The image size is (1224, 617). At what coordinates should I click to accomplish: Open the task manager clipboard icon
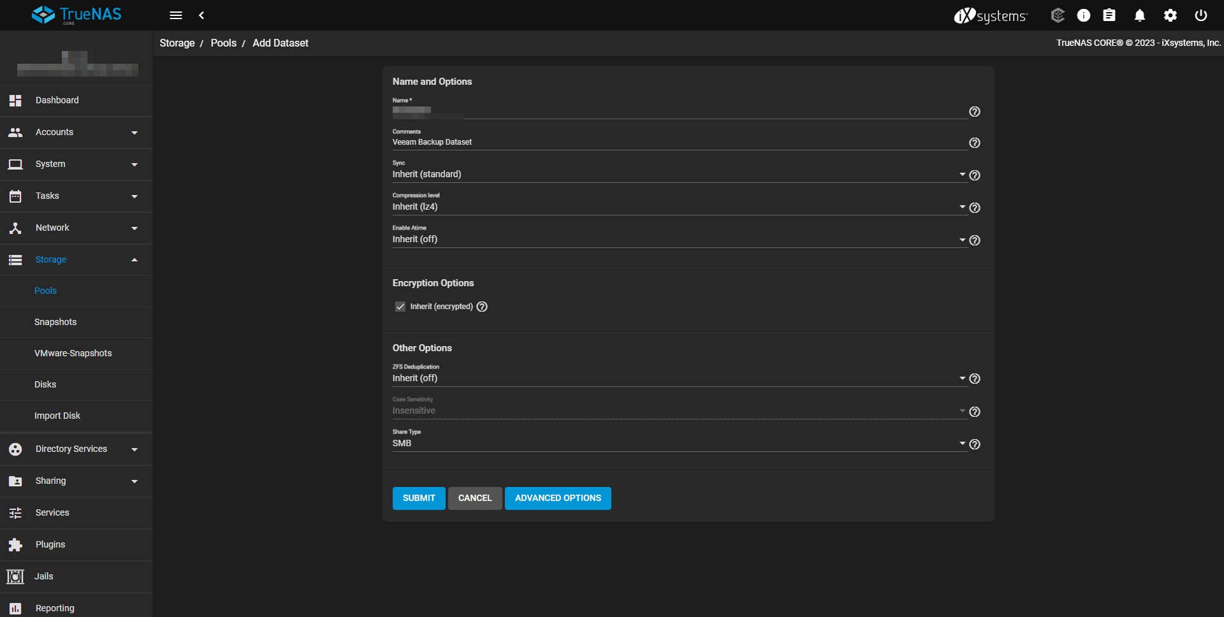(x=1109, y=15)
